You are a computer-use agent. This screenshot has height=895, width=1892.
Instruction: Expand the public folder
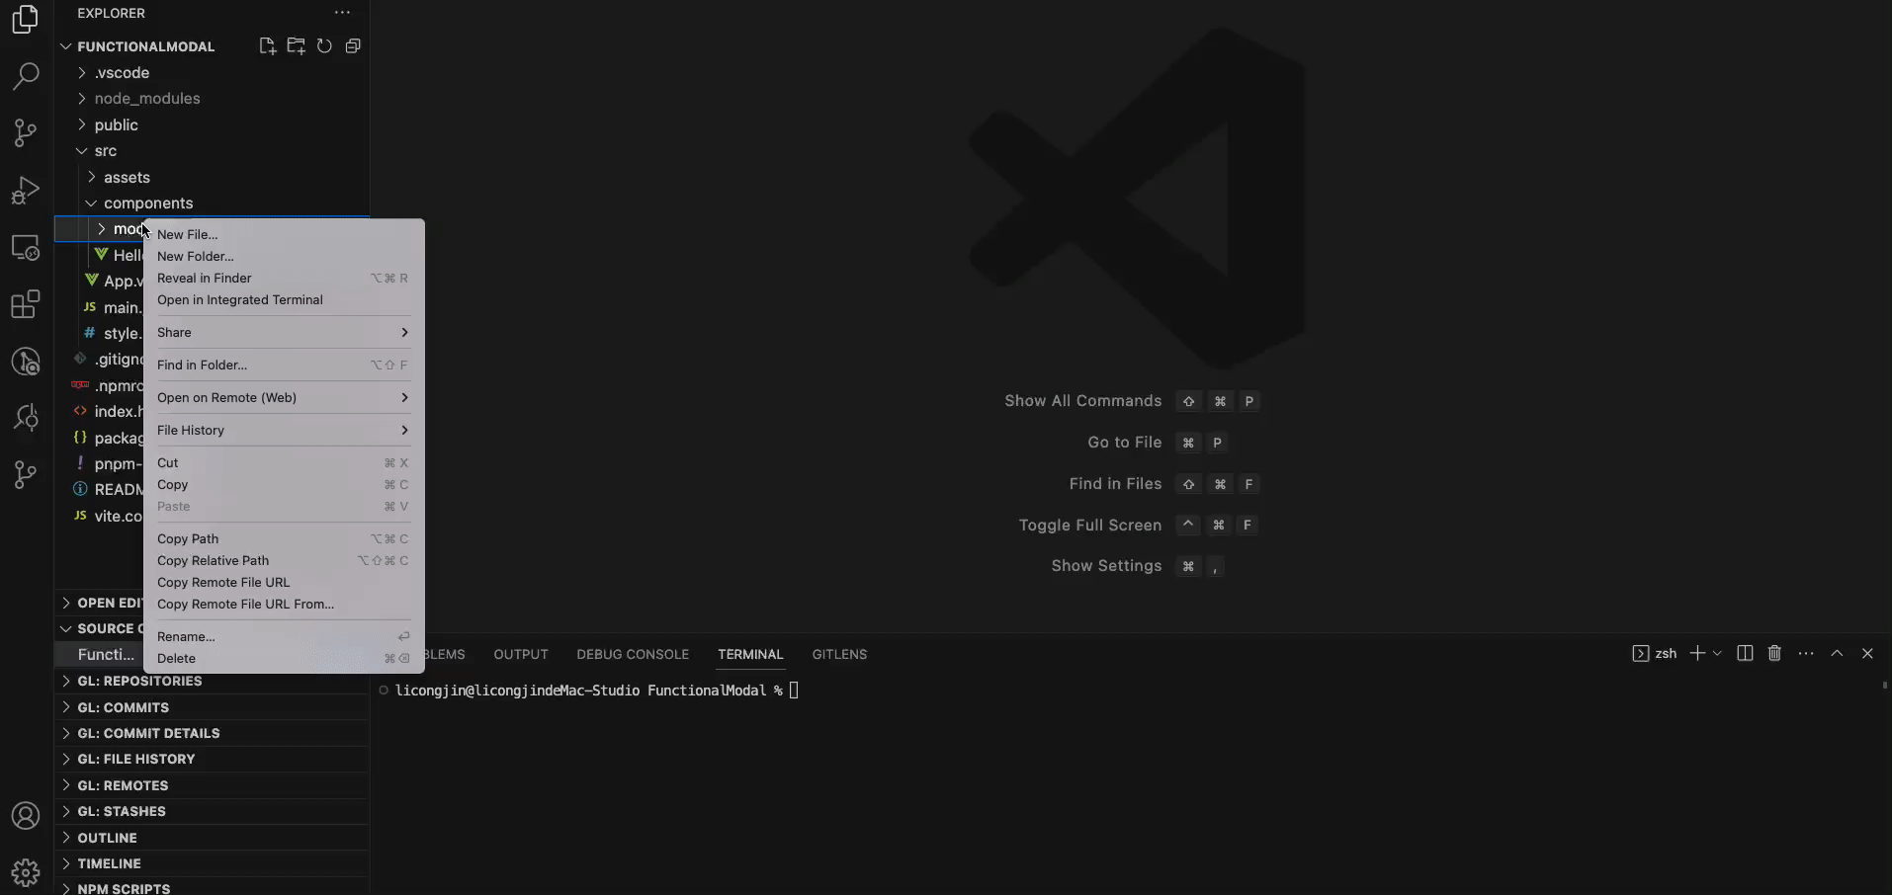point(213,124)
